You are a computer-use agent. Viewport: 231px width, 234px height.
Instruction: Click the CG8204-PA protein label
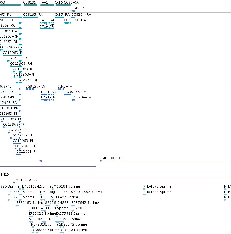[81, 97]
